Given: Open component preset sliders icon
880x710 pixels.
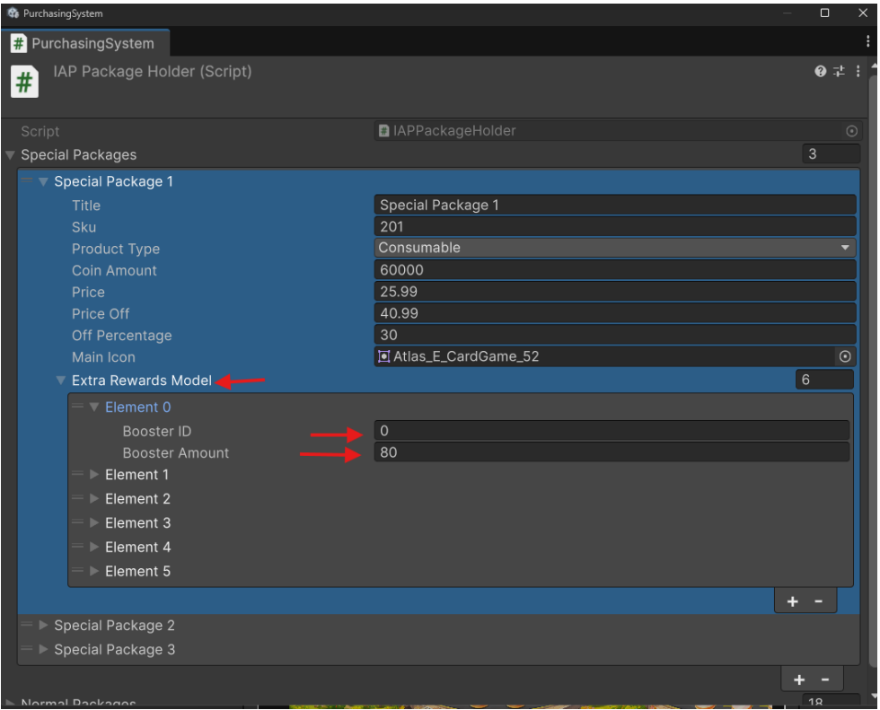Looking at the screenshot, I should point(839,71).
